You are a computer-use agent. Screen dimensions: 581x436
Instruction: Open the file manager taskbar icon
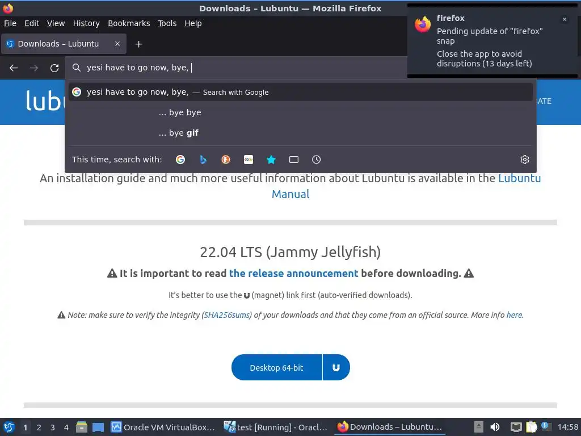click(x=82, y=427)
